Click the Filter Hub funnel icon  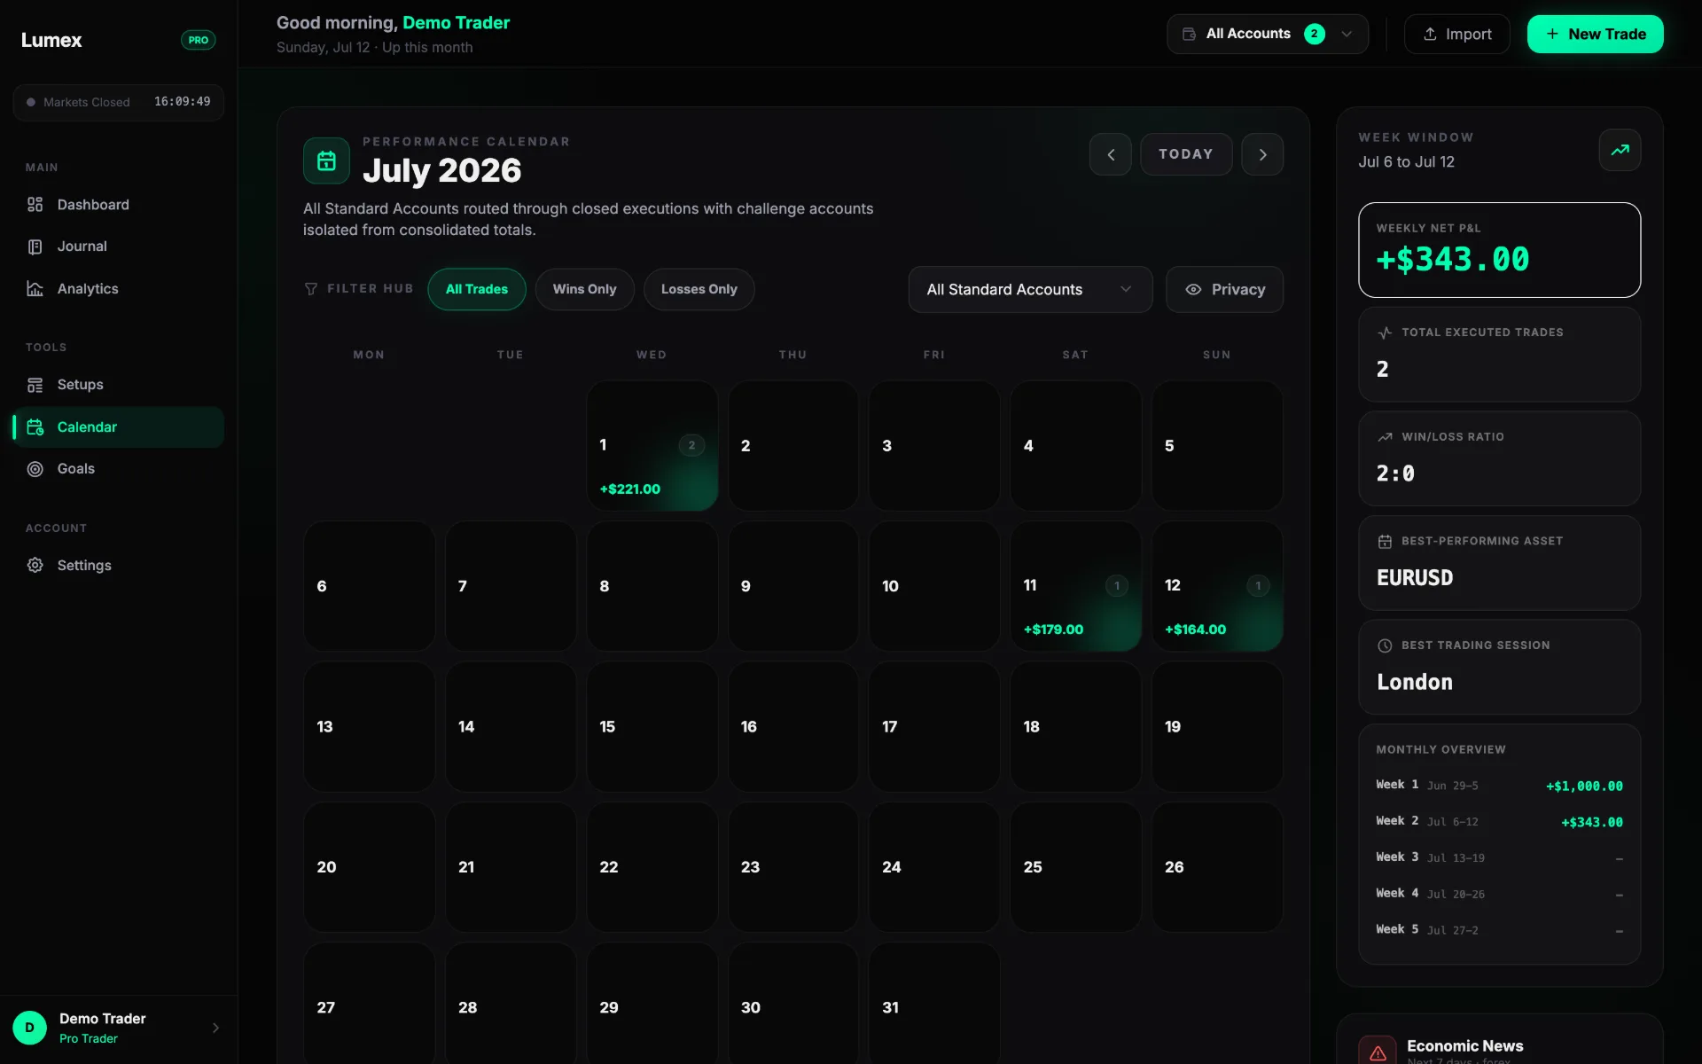(x=311, y=289)
